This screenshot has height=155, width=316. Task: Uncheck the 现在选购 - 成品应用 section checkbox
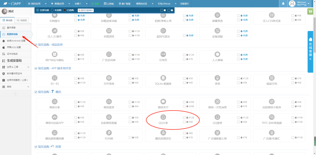36,45
